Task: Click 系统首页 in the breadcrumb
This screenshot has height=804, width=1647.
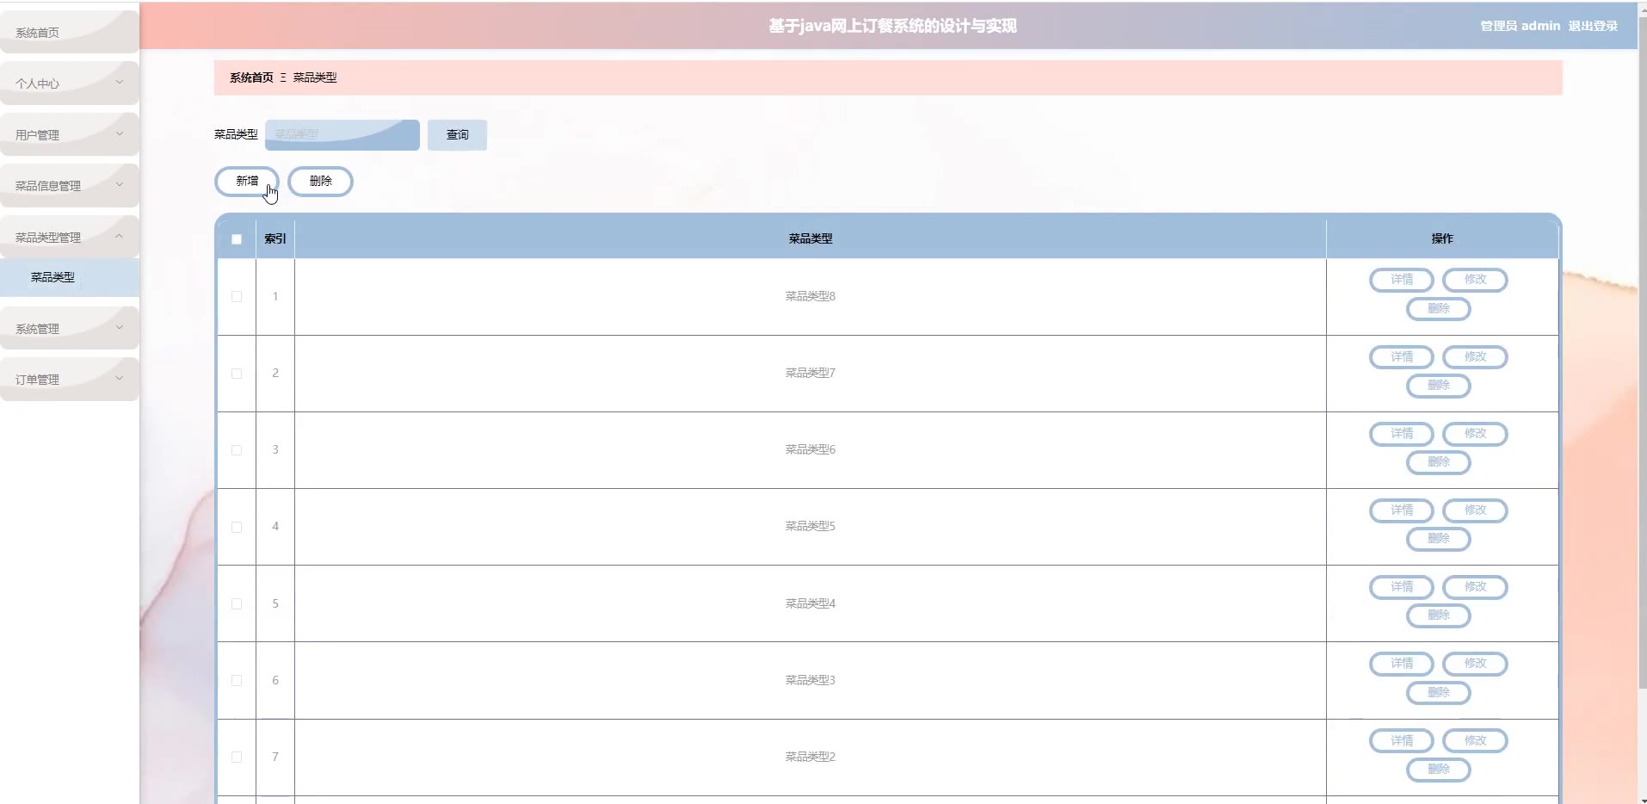Action: pyautogui.click(x=251, y=77)
